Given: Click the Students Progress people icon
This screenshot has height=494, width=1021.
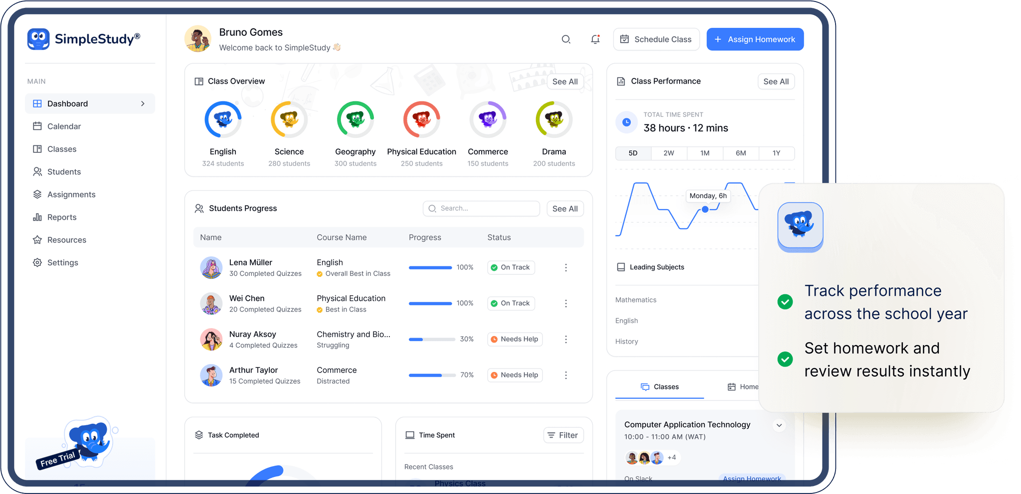Looking at the screenshot, I should [199, 209].
